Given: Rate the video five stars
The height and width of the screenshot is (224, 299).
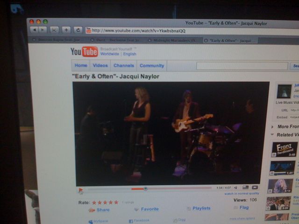Looking at the screenshot, I should (116, 203).
